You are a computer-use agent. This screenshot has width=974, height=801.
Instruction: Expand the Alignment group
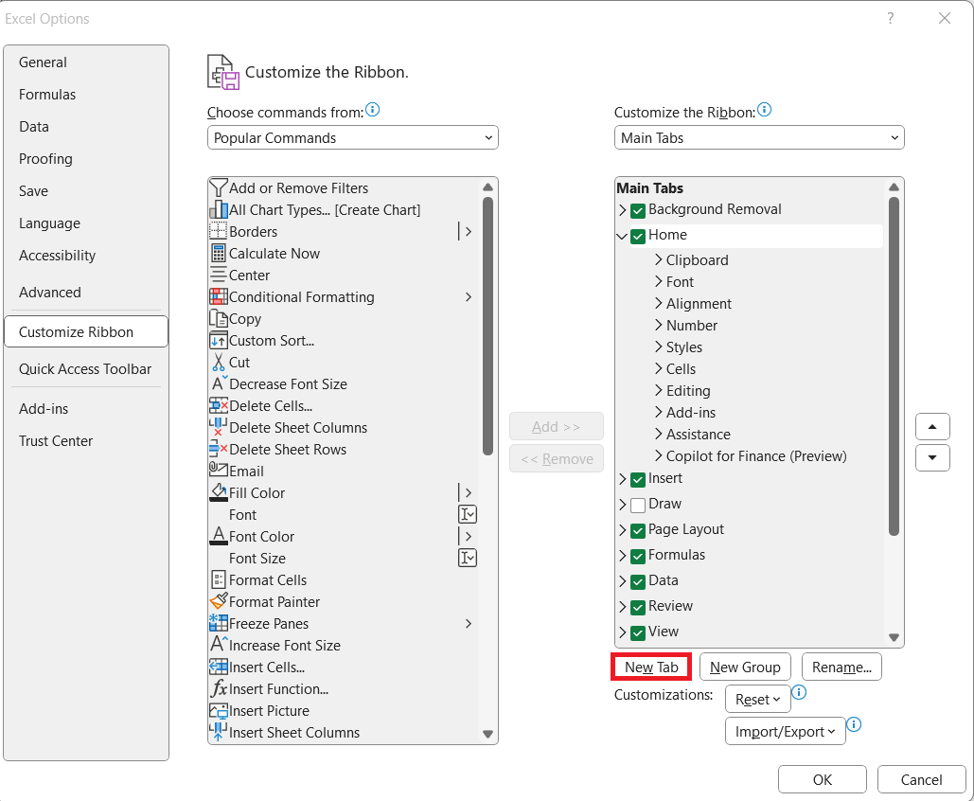659,303
